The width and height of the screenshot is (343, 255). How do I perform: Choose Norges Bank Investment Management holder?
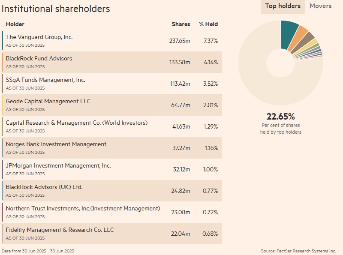[56, 144]
